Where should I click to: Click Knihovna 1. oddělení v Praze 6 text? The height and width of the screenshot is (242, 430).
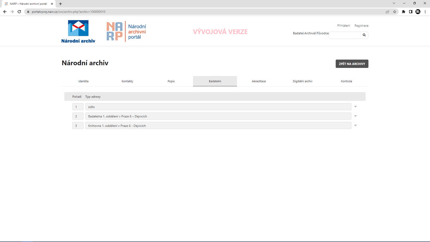117,126
